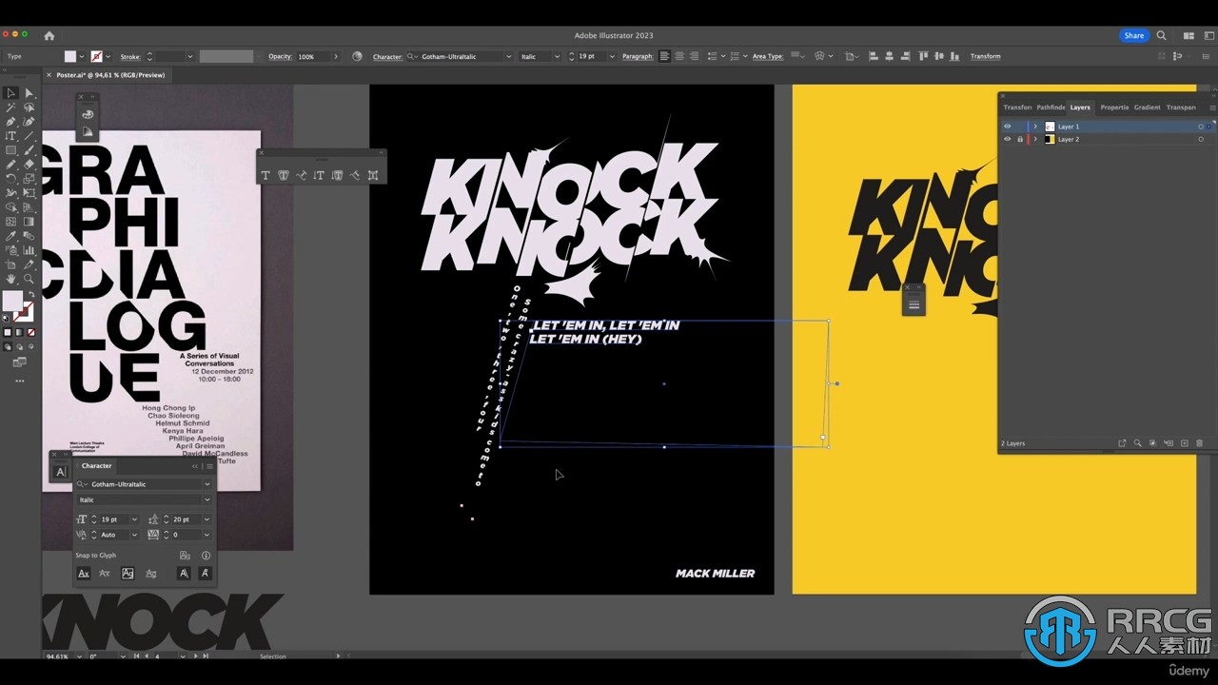Select the Direct Selection tool
1218x685 pixels.
coord(29,93)
